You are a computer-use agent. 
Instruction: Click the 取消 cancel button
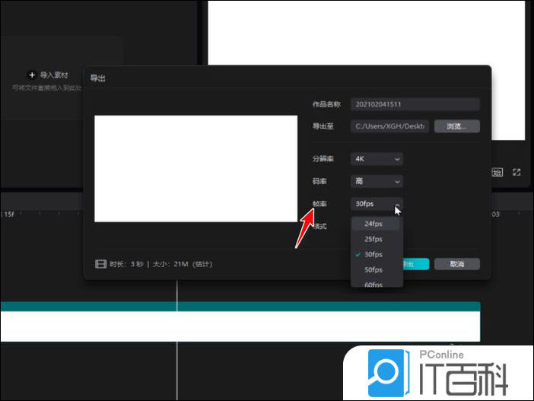(x=457, y=264)
